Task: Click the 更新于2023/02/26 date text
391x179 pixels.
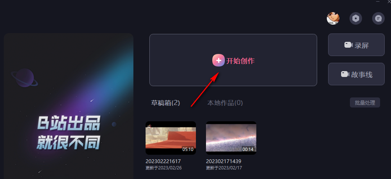Action: [164, 168]
